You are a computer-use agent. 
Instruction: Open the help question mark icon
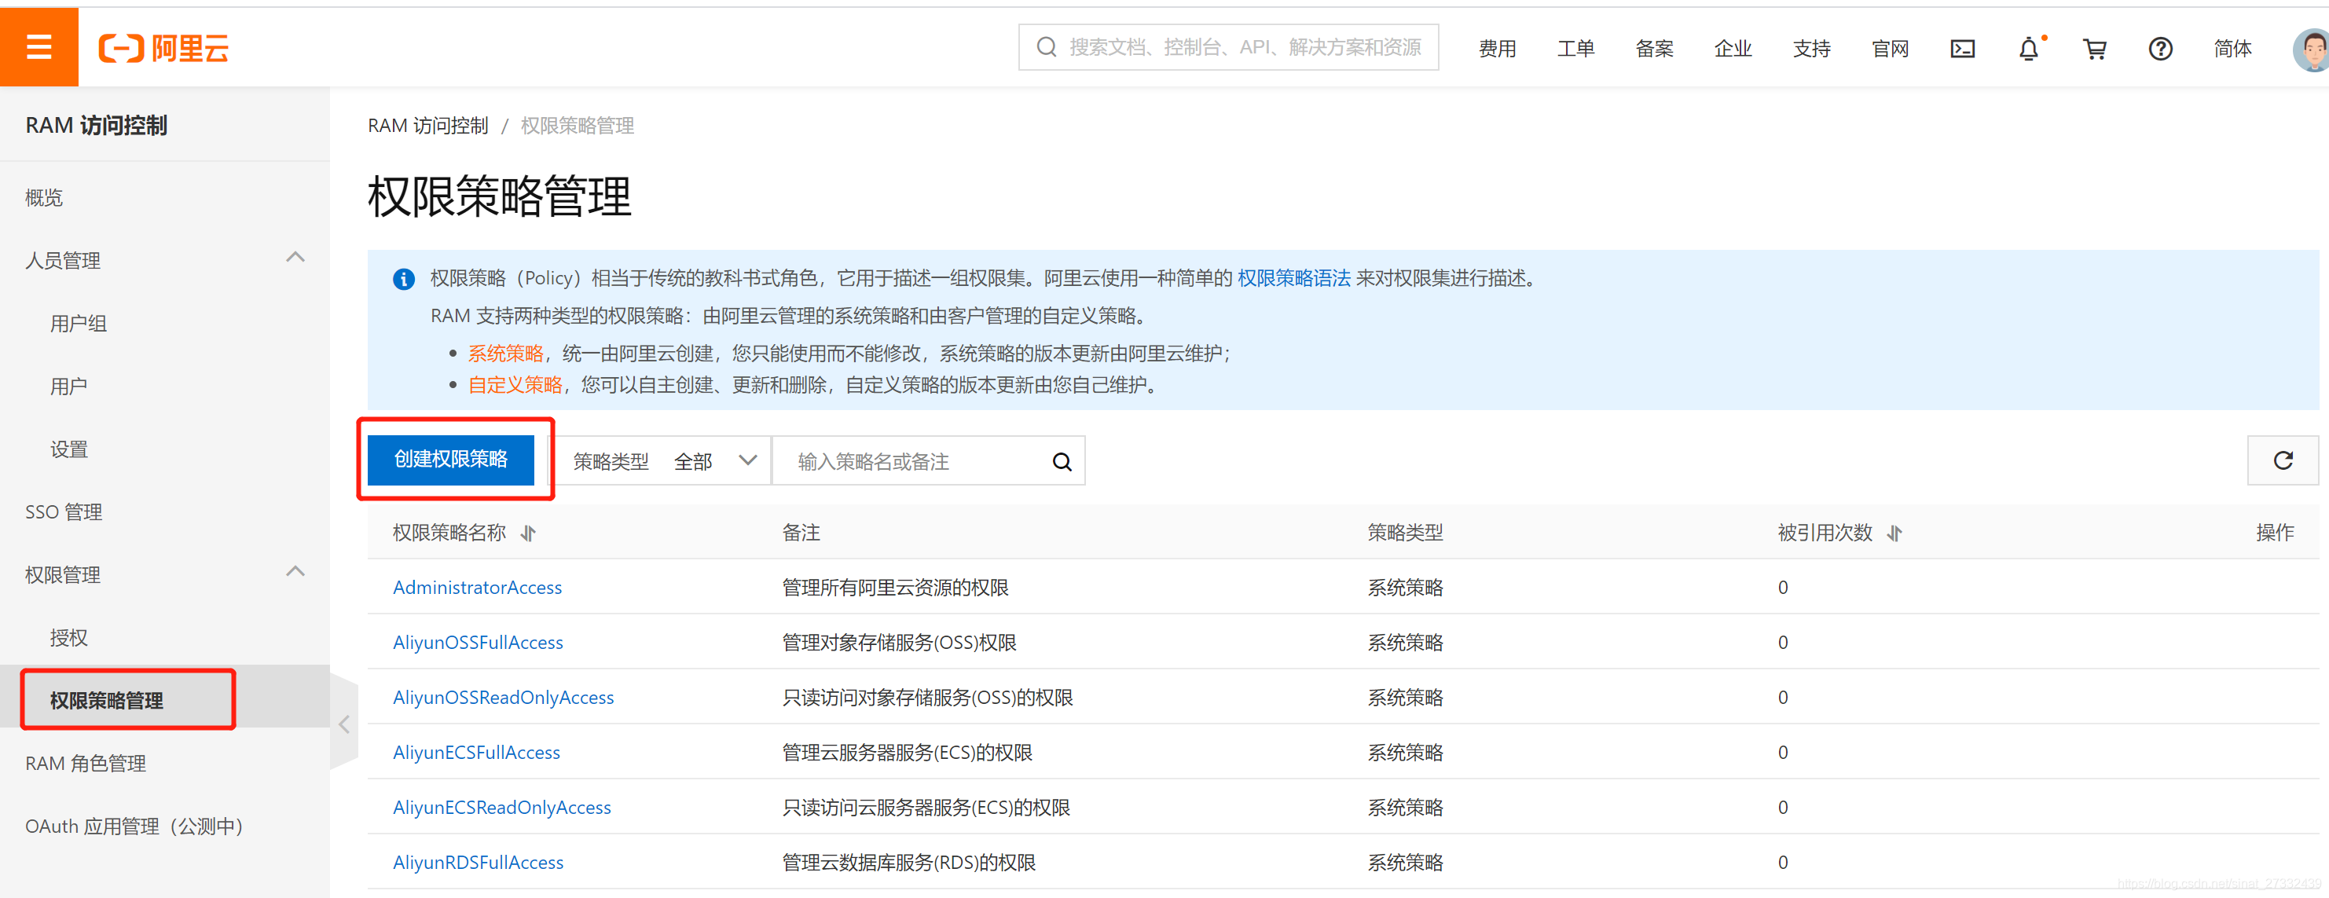[2160, 49]
